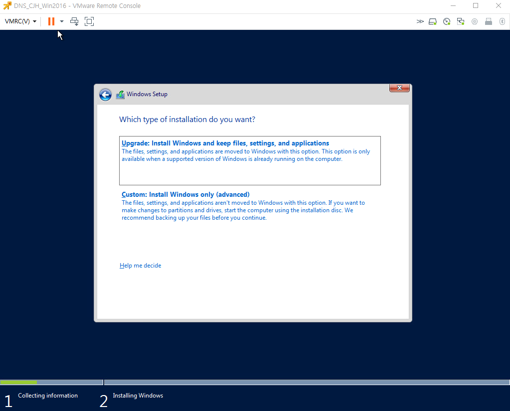
Task: Go back using the Windows Setup back arrow
Action: tap(105, 95)
